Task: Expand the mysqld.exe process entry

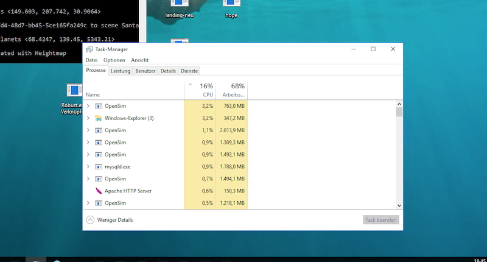Action: 88,166
